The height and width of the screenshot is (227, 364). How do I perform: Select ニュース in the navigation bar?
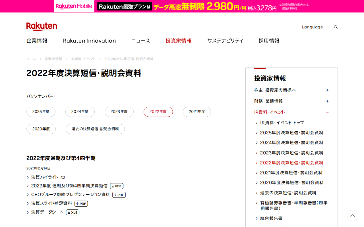click(x=140, y=41)
